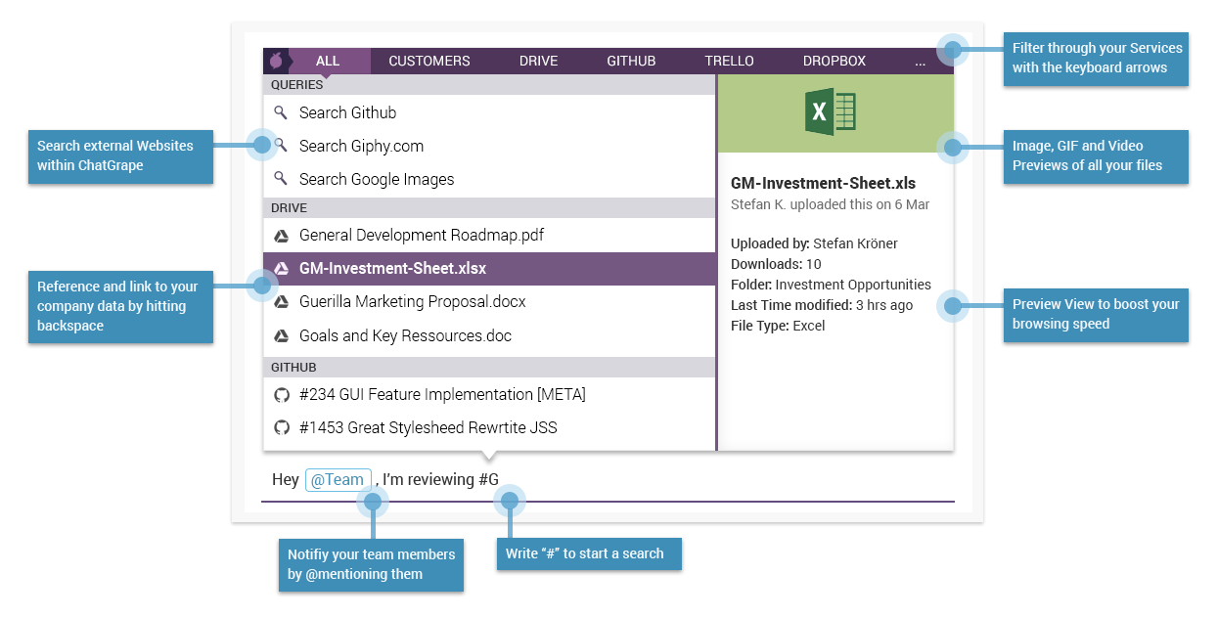Click the @Team mention tag
This screenshot has height=618, width=1218.
point(338,480)
